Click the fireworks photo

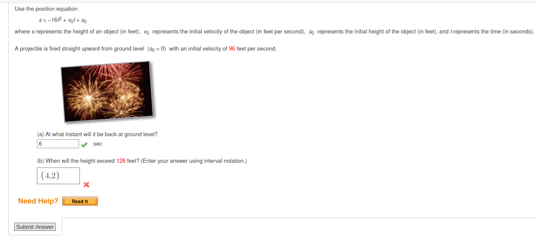pos(107,91)
